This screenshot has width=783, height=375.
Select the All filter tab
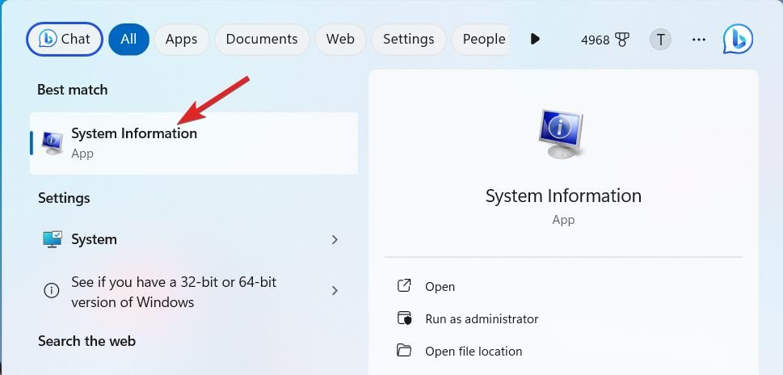click(128, 39)
